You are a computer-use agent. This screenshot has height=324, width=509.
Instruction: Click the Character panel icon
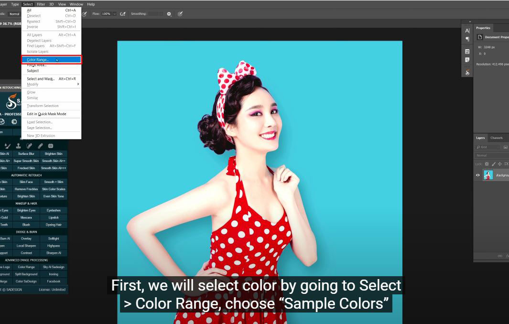pyautogui.click(x=467, y=31)
